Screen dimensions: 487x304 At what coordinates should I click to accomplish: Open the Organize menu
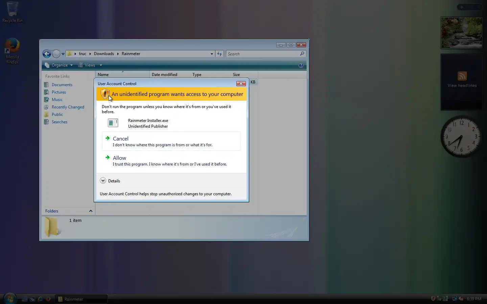pos(59,65)
